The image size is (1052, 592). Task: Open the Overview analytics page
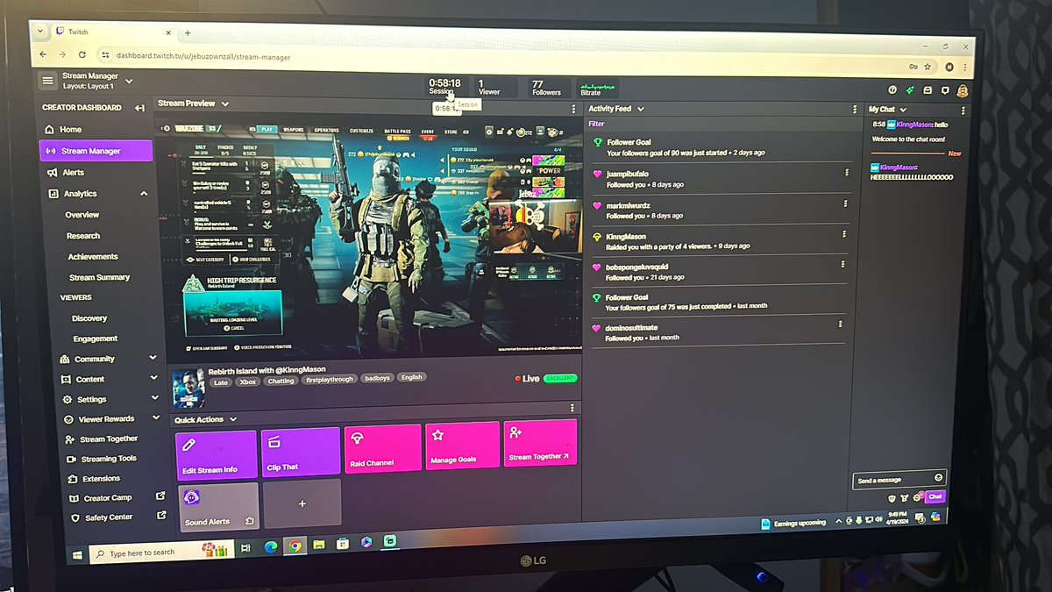coord(82,215)
